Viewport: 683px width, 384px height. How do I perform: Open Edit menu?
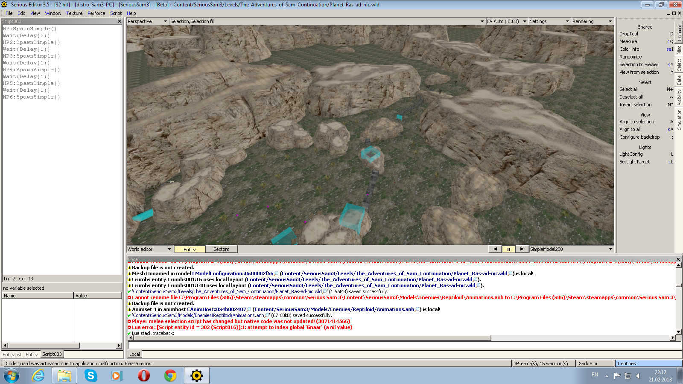[21, 13]
